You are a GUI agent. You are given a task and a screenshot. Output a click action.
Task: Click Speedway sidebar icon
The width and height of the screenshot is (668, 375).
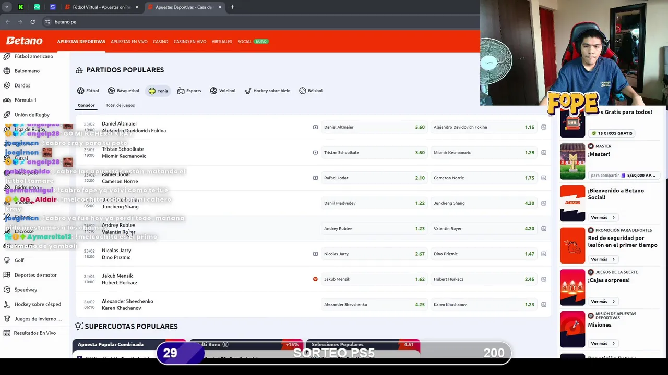click(7, 290)
